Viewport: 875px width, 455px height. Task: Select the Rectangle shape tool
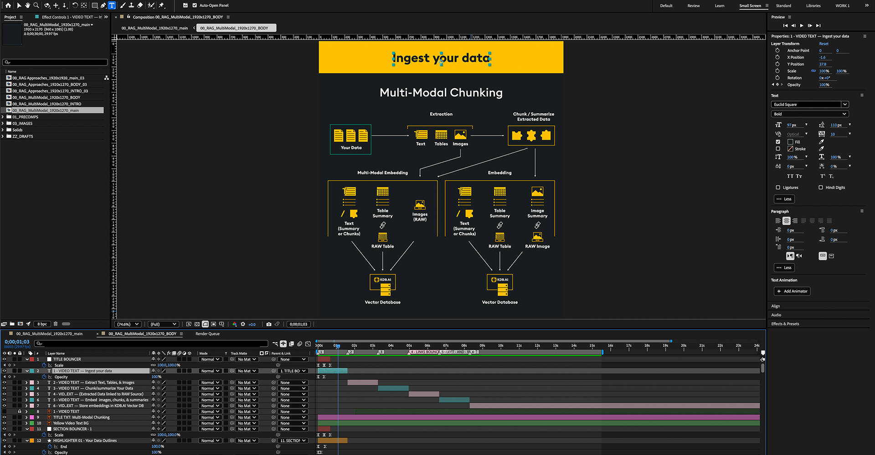95,5
